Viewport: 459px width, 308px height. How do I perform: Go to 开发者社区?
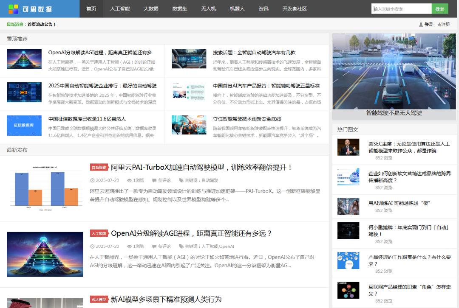click(295, 9)
